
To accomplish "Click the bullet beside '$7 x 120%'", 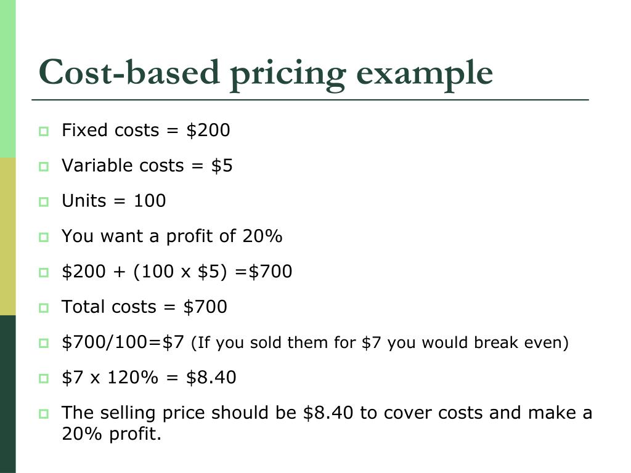I will (44, 379).
